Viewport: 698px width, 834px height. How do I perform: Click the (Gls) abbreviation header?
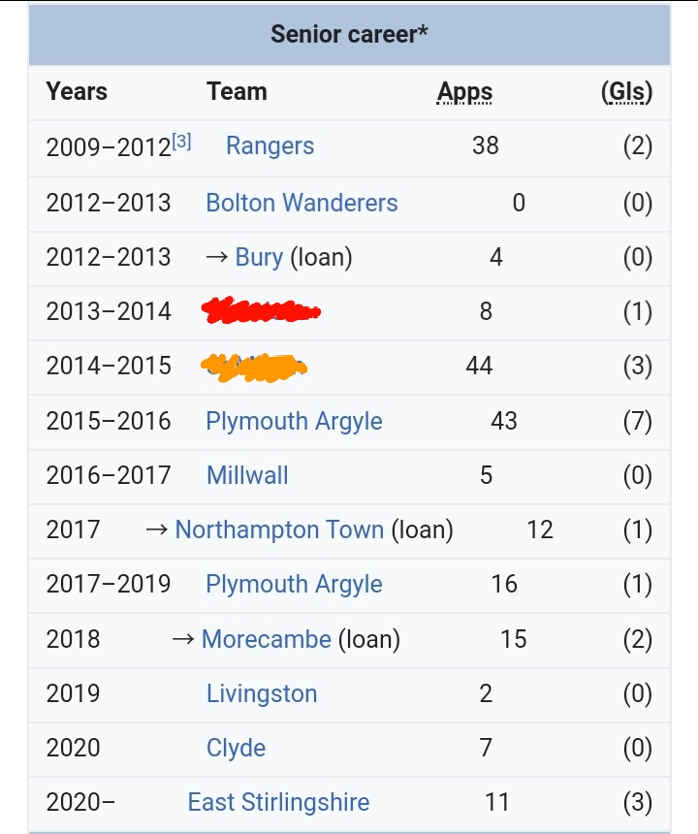tap(627, 91)
